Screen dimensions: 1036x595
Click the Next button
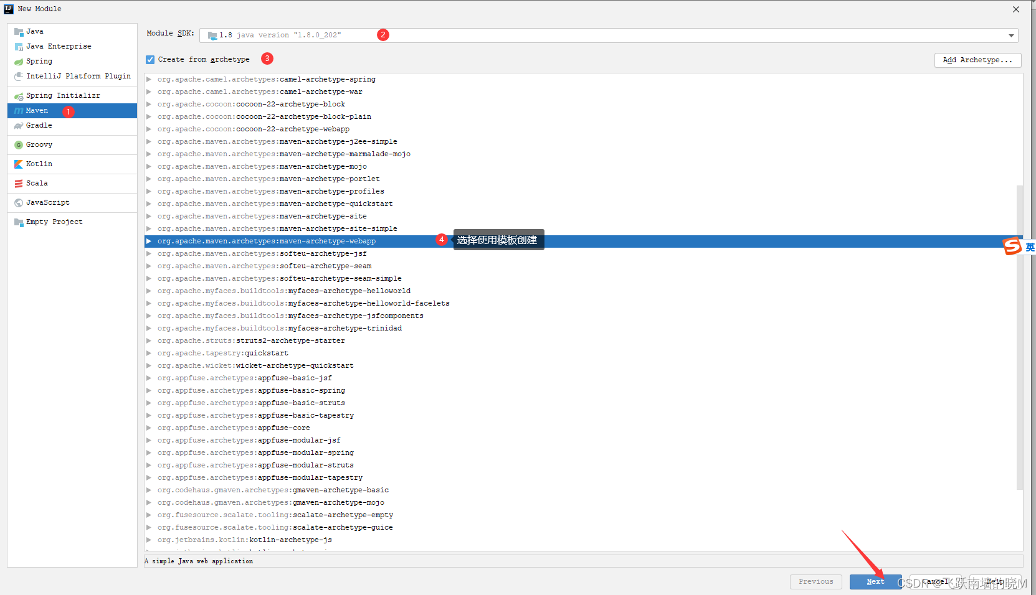click(x=875, y=581)
